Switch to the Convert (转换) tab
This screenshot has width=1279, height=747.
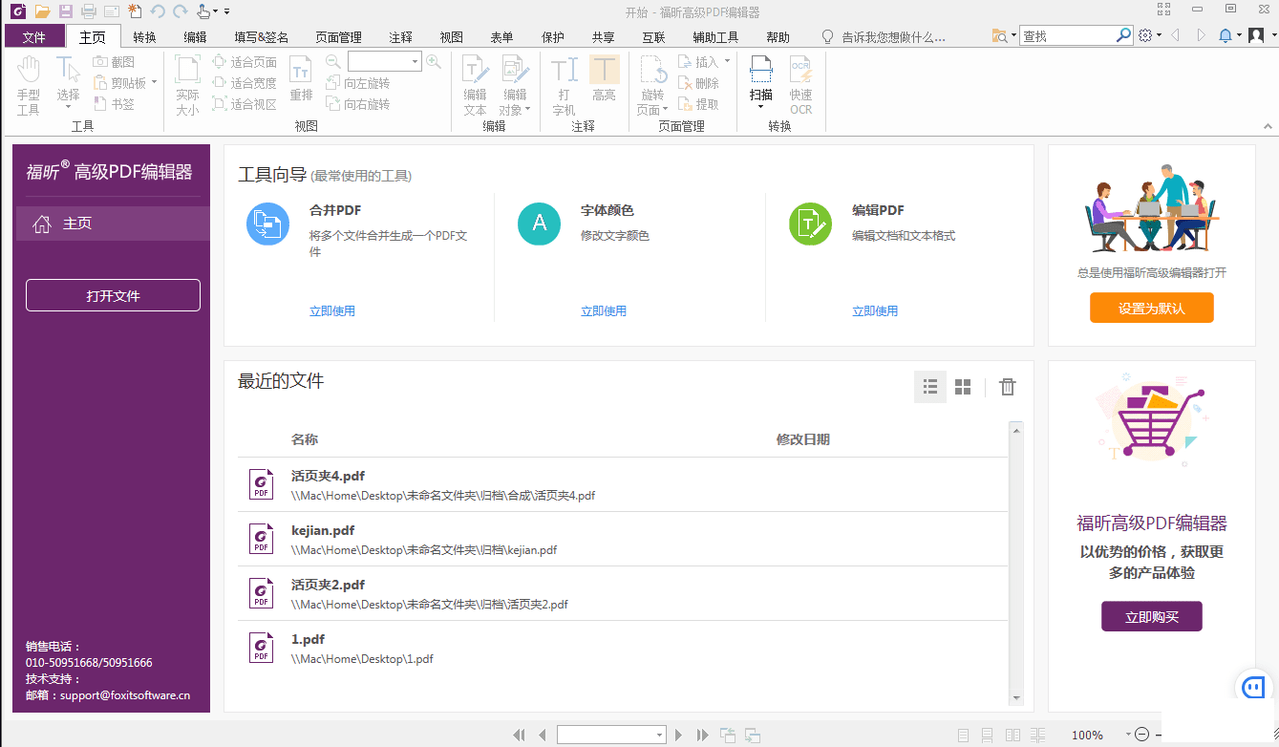click(145, 37)
